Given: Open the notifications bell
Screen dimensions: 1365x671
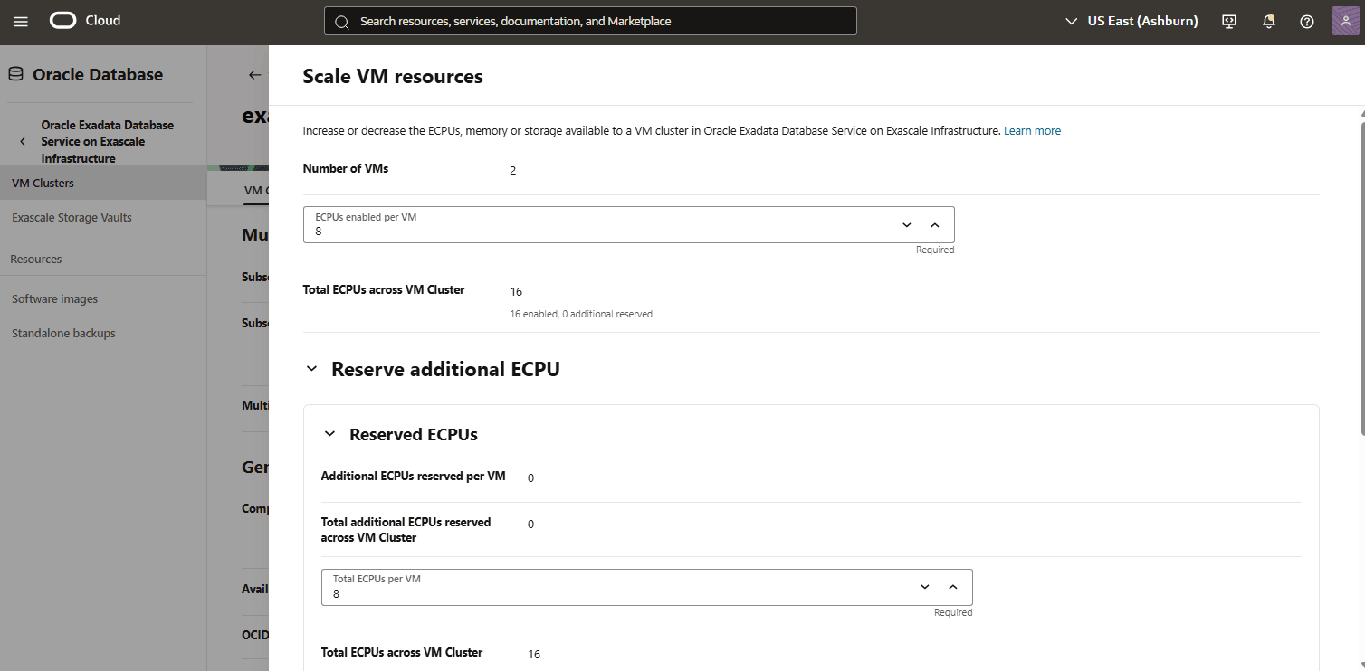Looking at the screenshot, I should pos(1268,21).
